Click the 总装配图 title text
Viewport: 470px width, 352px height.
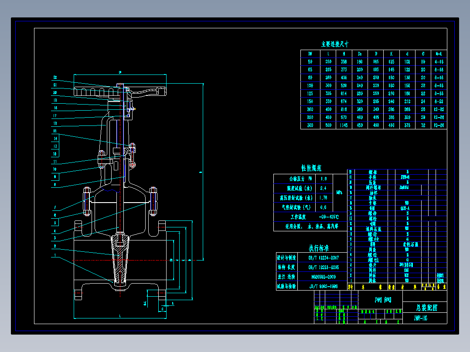coord(426,308)
